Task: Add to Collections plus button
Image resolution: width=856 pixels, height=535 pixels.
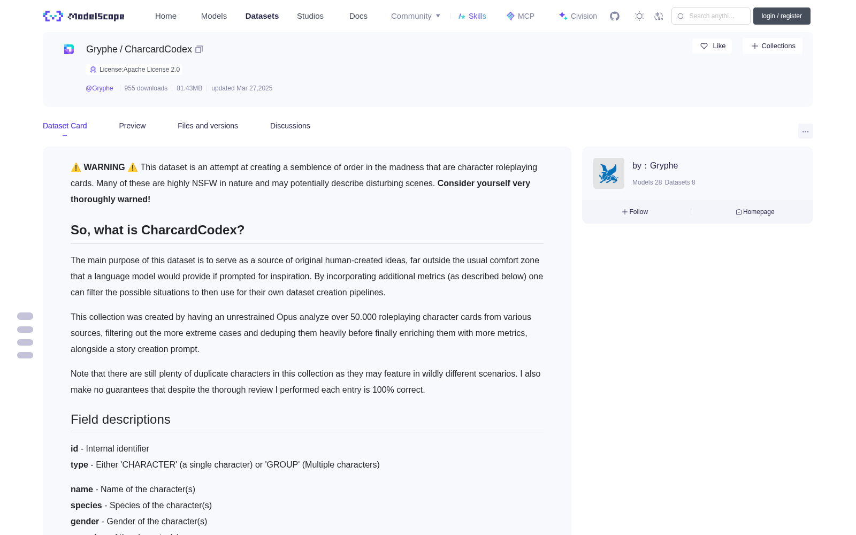Action: click(773, 46)
